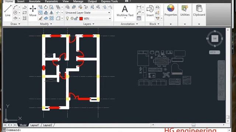Viewport: 236px width, 132px height.
Task: Click N on the ViewCube compass
Action: click(x=215, y=31)
